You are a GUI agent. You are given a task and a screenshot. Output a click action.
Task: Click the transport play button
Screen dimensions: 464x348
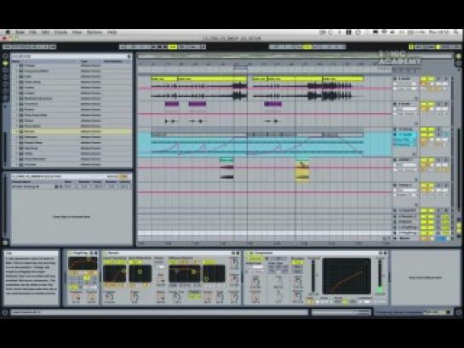click(x=154, y=47)
